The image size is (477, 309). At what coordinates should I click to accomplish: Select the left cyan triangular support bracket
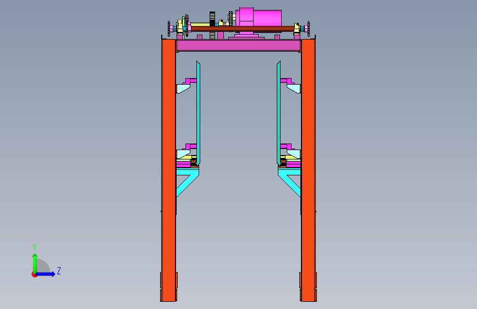(x=188, y=183)
